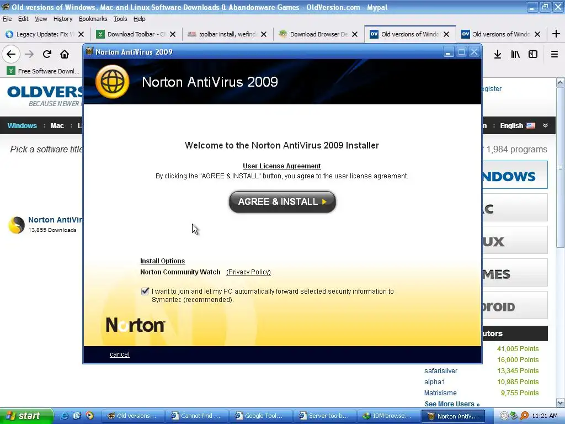Click the Norton globe logo icon

tap(113, 82)
